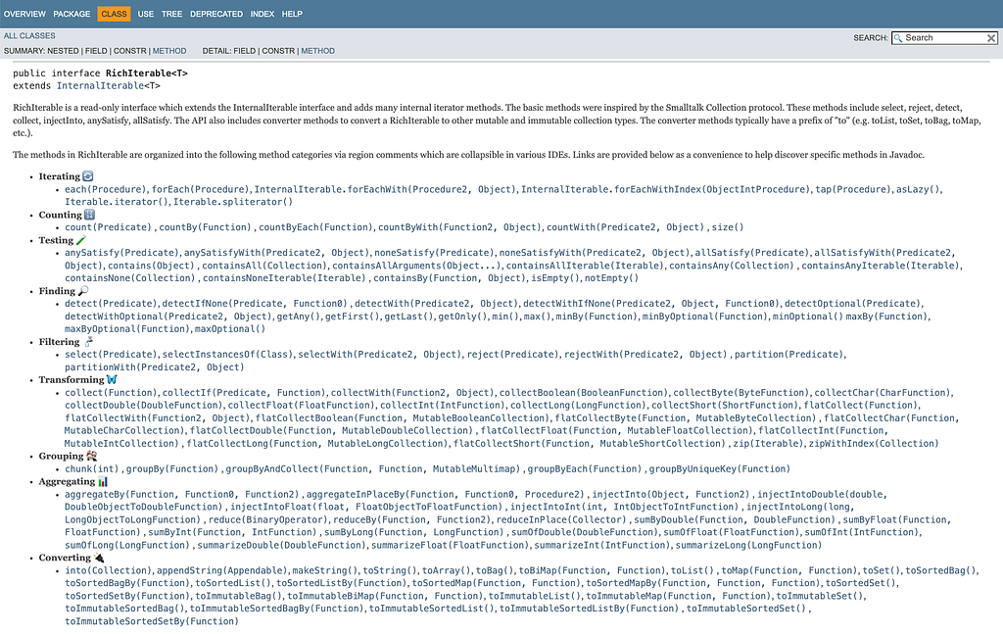Click the faucet icon next to Filtering
Image resolution: width=1003 pixels, height=634 pixels.
click(x=88, y=342)
